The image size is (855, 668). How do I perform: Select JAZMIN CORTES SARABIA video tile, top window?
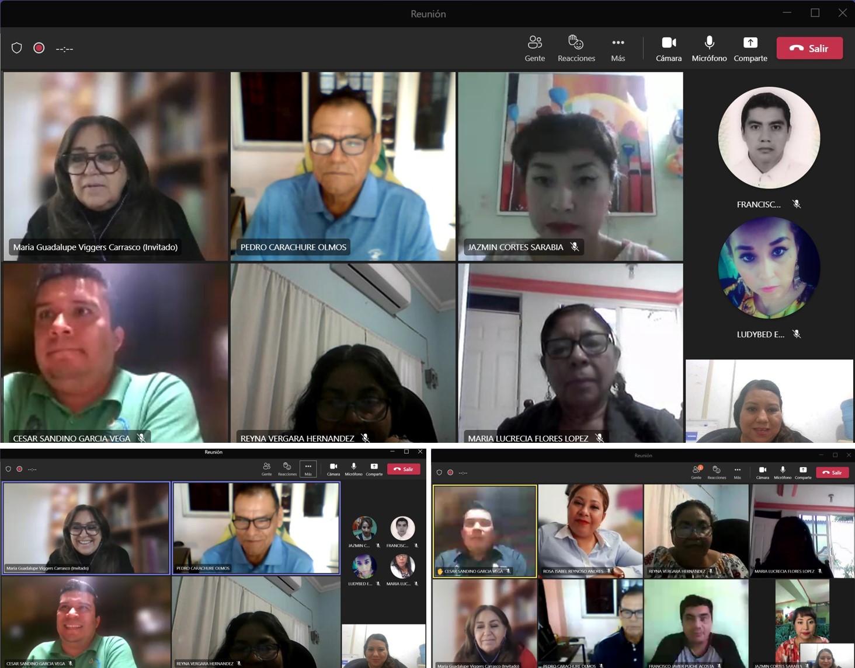(x=571, y=166)
